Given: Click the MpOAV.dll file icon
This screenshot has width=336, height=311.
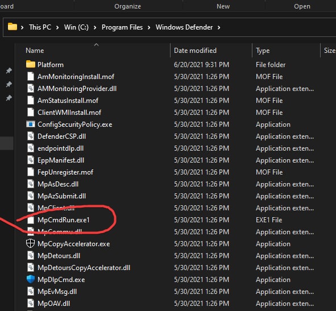Looking at the screenshot, I should click(x=31, y=303).
